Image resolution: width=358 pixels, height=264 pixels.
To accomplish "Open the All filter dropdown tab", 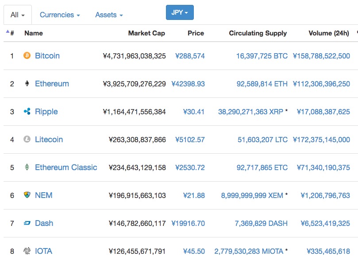I will click(x=18, y=15).
